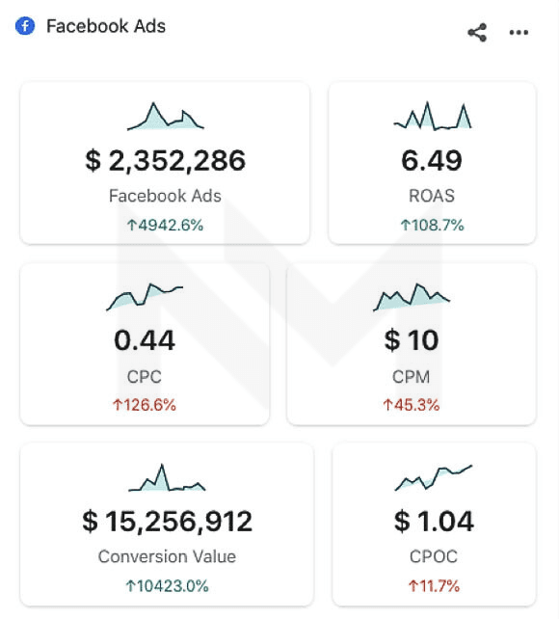Click the Conversion Value label

168,556
